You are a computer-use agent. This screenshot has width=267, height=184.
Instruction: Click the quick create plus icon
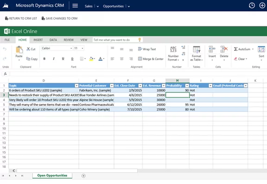click(262, 6)
